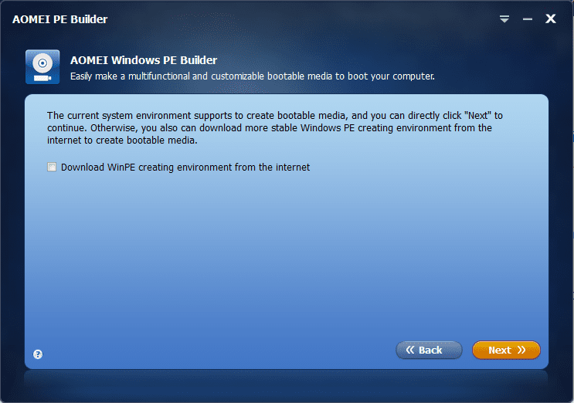Viewport: 574px width, 403px height.
Task: Click the Next button
Action: 506,350
